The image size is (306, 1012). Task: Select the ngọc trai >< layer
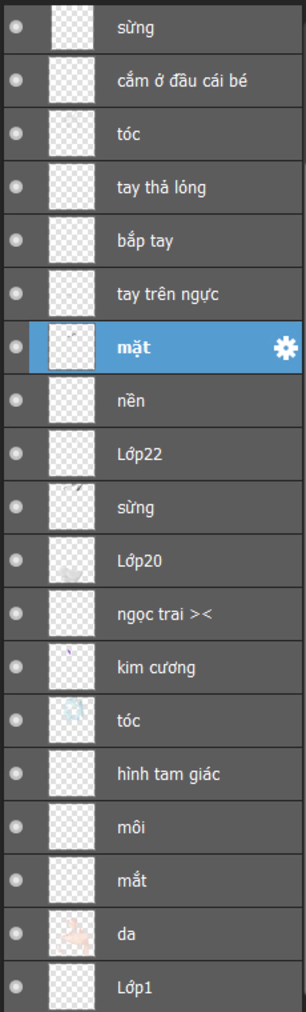153,614
